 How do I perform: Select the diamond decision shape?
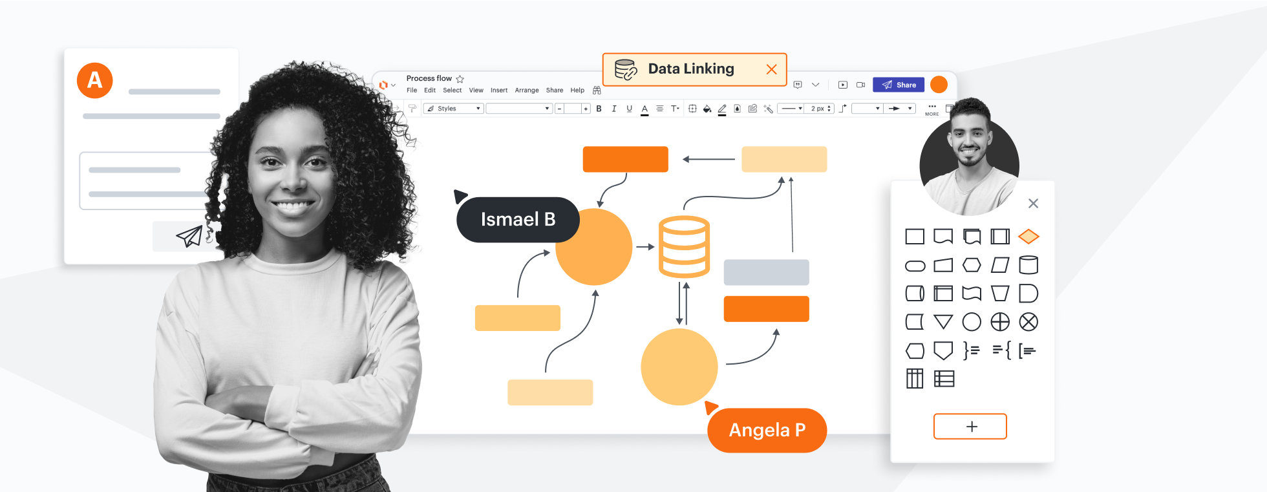tap(1028, 237)
